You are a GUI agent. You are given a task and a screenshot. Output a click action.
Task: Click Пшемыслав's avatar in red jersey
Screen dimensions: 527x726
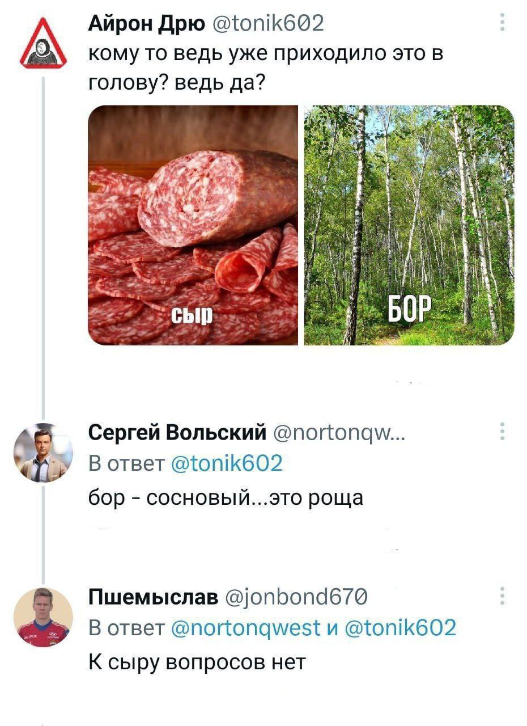[x=43, y=618]
